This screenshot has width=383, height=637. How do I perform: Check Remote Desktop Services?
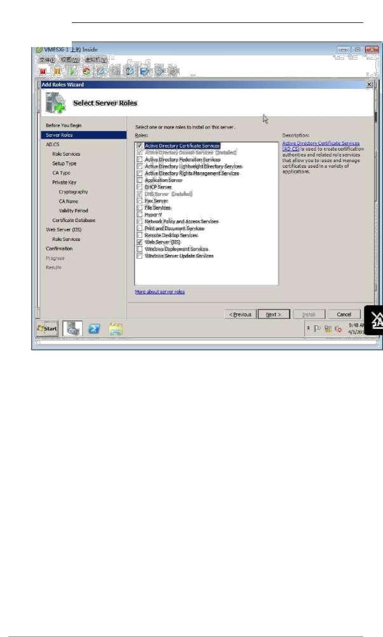pos(140,236)
